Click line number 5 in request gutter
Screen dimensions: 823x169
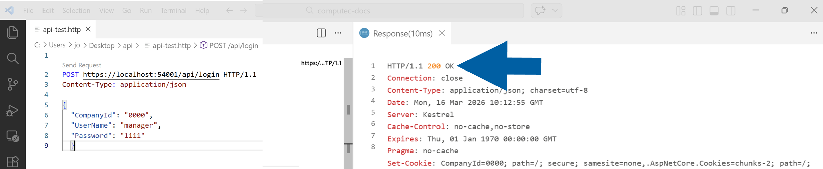pyautogui.click(x=46, y=105)
